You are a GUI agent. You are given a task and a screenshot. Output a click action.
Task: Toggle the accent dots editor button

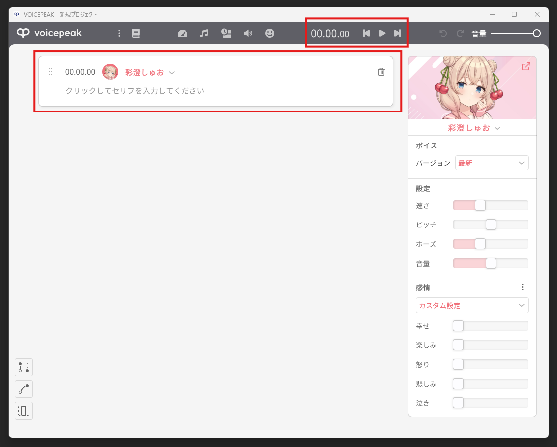click(x=24, y=367)
